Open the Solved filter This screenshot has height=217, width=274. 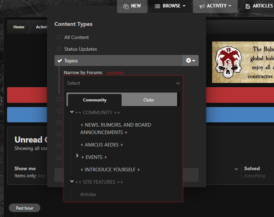click(x=255, y=172)
